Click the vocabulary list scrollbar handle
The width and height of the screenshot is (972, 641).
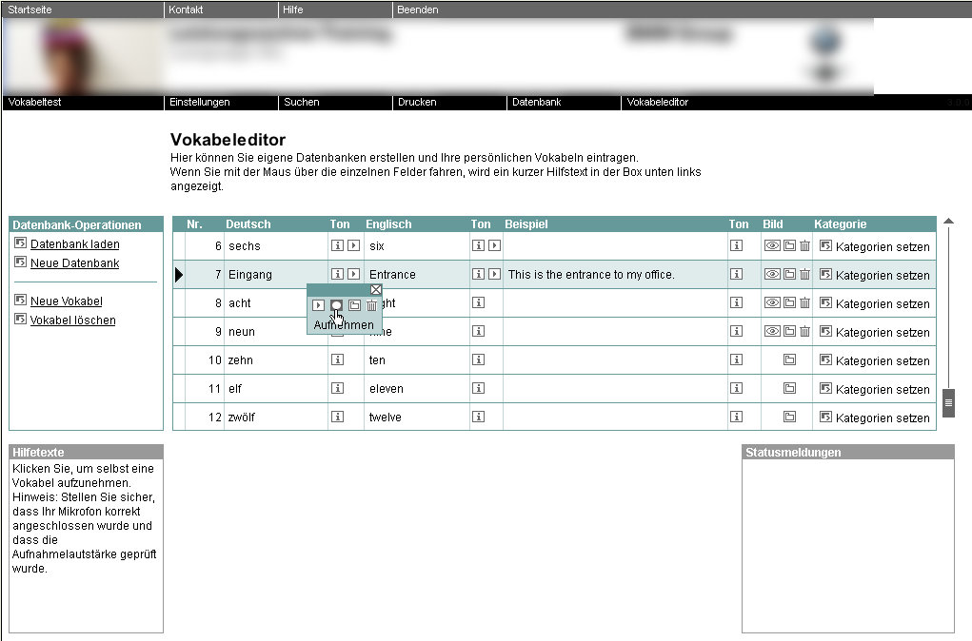point(948,403)
